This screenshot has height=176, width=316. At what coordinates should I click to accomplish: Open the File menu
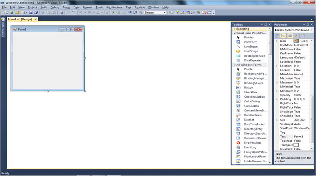click(x=4, y=7)
